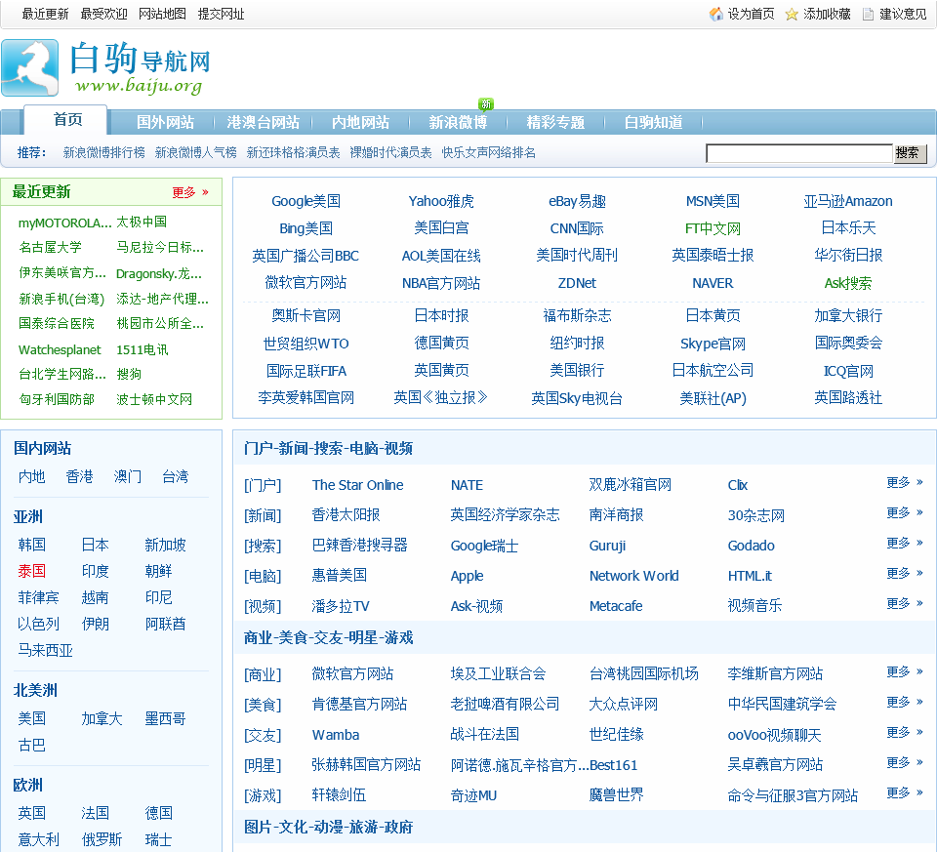
Task: Click 最近更新 in the top menu
Action: click(45, 14)
